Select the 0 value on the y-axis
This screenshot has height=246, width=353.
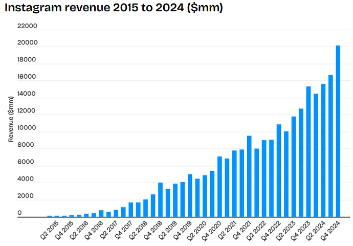coord(20,213)
